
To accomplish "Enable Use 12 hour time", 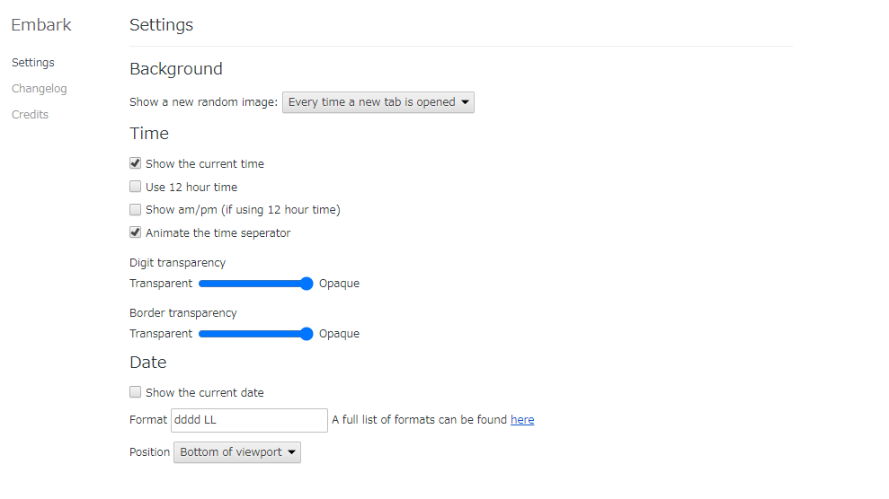I will 135,187.
